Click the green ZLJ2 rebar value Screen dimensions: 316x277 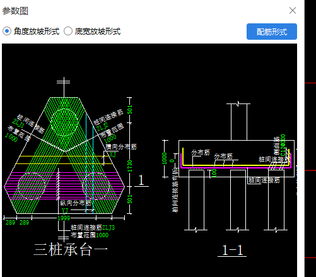103,127
